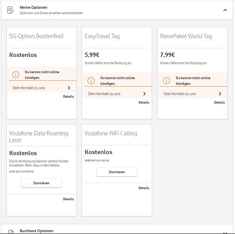Image resolution: width=235 pixels, height=234 pixels.
Task: View Details of EasyTravel Tag
Action: click(x=144, y=102)
